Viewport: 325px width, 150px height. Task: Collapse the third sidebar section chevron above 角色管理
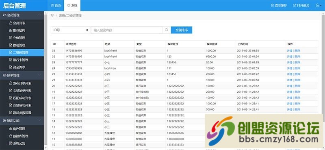39,120
